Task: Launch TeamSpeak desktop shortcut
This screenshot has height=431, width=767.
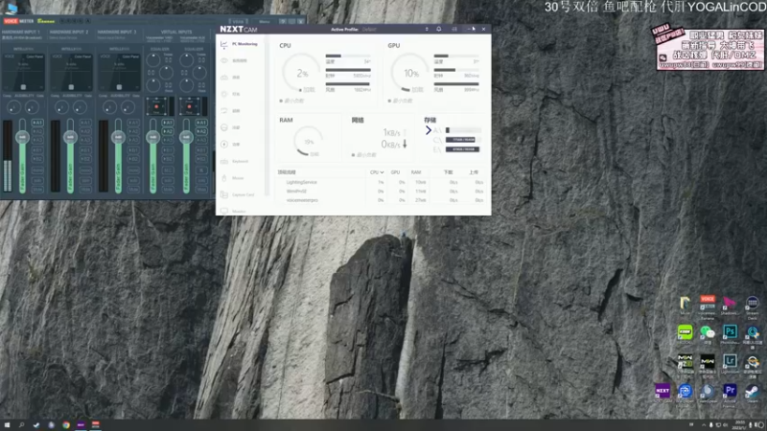Action: click(x=708, y=394)
